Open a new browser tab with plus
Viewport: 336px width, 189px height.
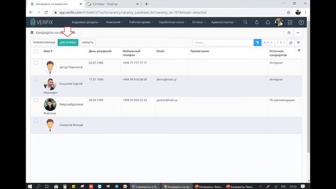(x=146, y=4)
